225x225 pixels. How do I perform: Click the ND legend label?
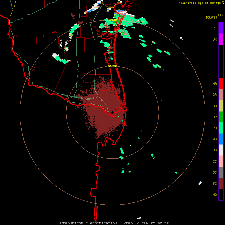pyautogui.click(x=214, y=195)
